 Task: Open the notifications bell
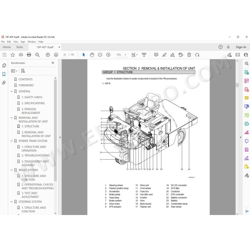pos(228,47)
